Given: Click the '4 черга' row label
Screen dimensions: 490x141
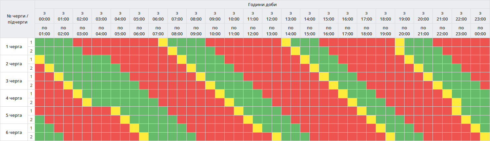Looking at the screenshot, I should point(14,98).
